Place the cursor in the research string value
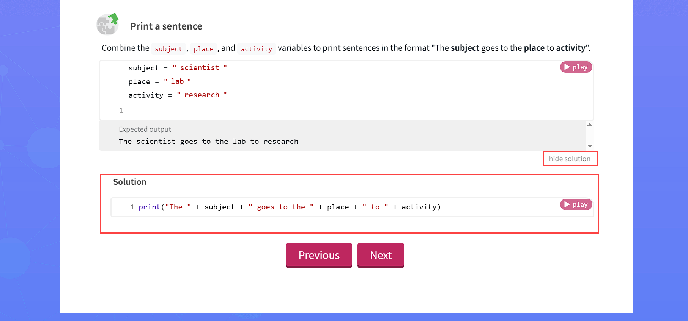 click(x=202, y=95)
